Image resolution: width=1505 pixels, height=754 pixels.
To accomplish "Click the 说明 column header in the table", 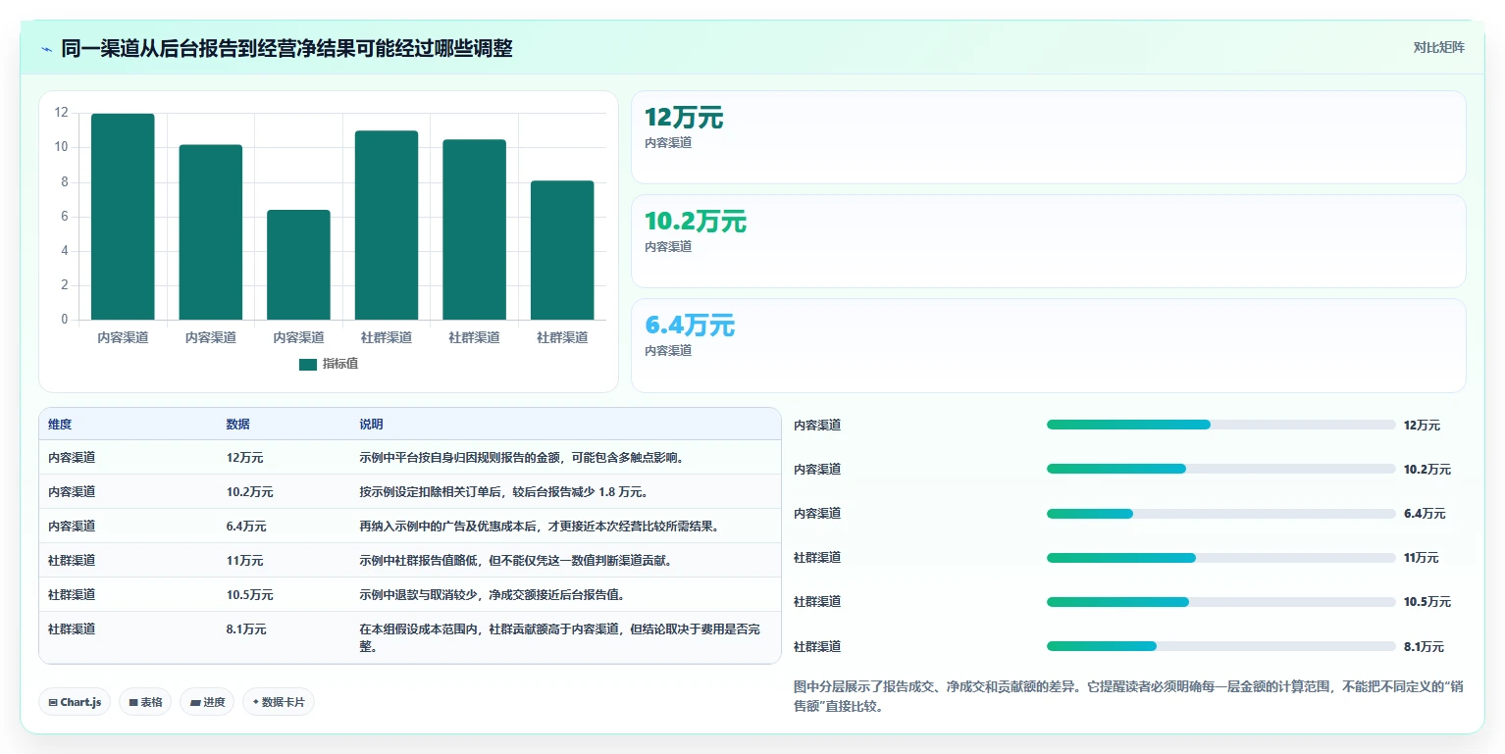I will pyautogui.click(x=371, y=425).
